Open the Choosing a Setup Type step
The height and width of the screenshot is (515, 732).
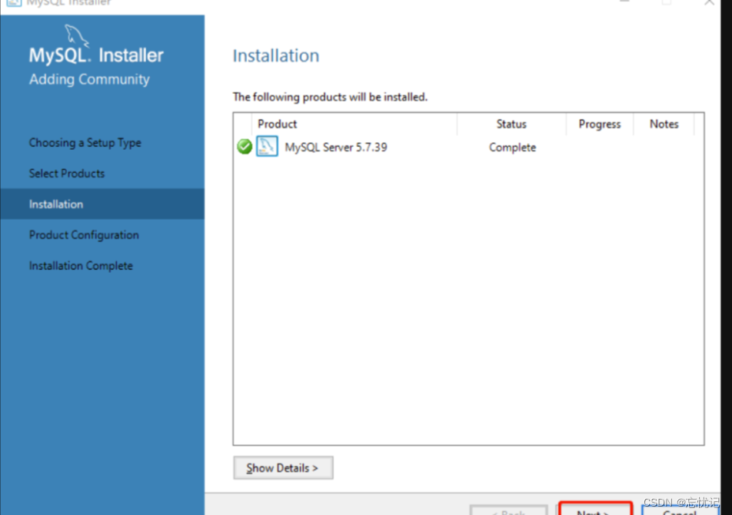click(85, 143)
